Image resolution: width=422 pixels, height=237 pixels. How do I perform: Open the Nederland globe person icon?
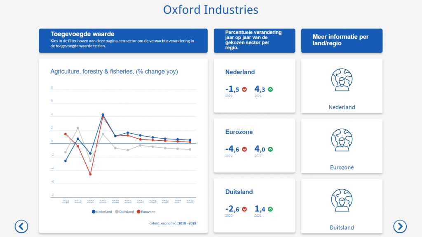pos(342,80)
